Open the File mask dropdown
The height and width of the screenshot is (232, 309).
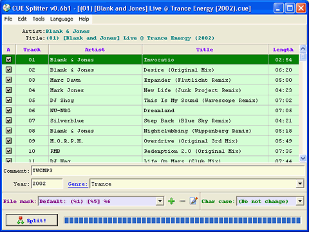pos(160,201)
